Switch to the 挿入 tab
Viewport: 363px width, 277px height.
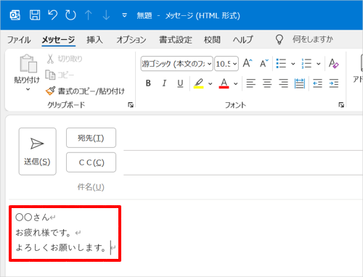94,40
